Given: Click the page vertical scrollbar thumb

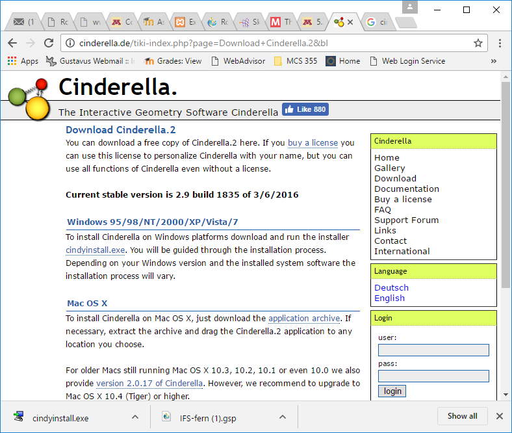Looking at the screenshot, I should (506, 185).
